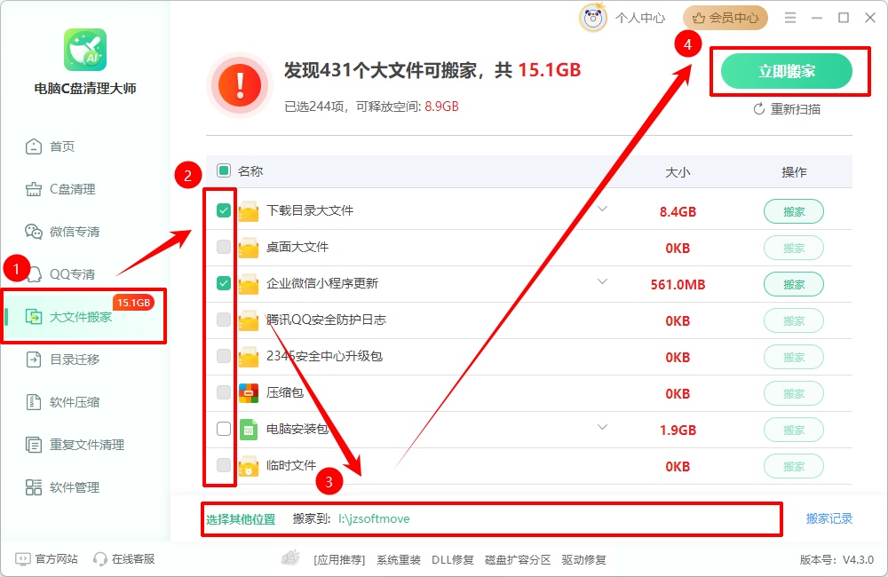The width and height of the screenshot is (888, 577).
Task: Open the 搬家记录 link
Action: click(829, 518)
